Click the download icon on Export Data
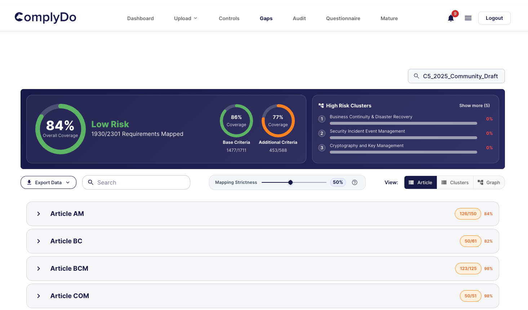The image size is (528, 310). click(29, 182)
